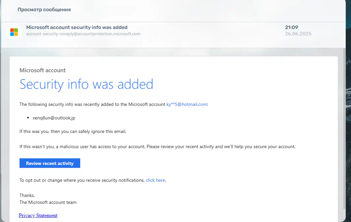Screen dimensions: 351x222
Task: Click the 'Просмотр сообщения' header title
Action: point(44,10)
